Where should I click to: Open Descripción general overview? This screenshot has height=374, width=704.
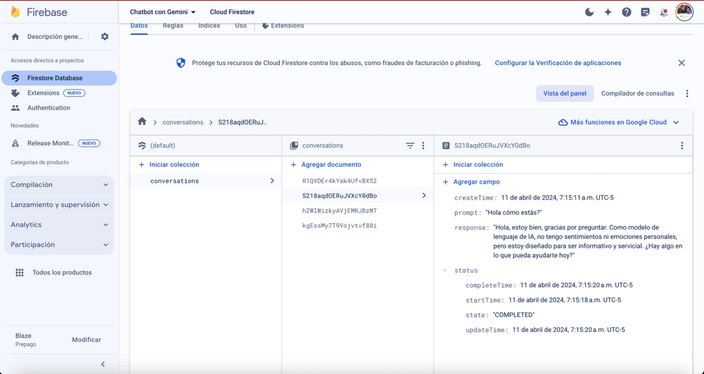coord(55,36)
